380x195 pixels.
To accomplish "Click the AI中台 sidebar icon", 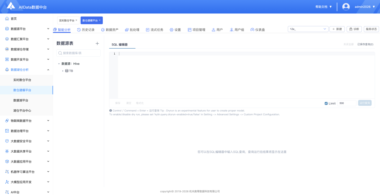I will pos(7,192).
